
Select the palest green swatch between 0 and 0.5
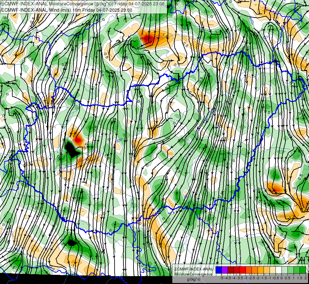pyautogui.click(x=285, y=270)
